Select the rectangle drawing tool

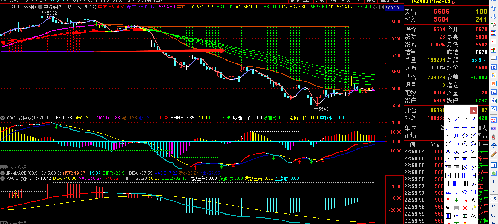click(x=473, y=192)
